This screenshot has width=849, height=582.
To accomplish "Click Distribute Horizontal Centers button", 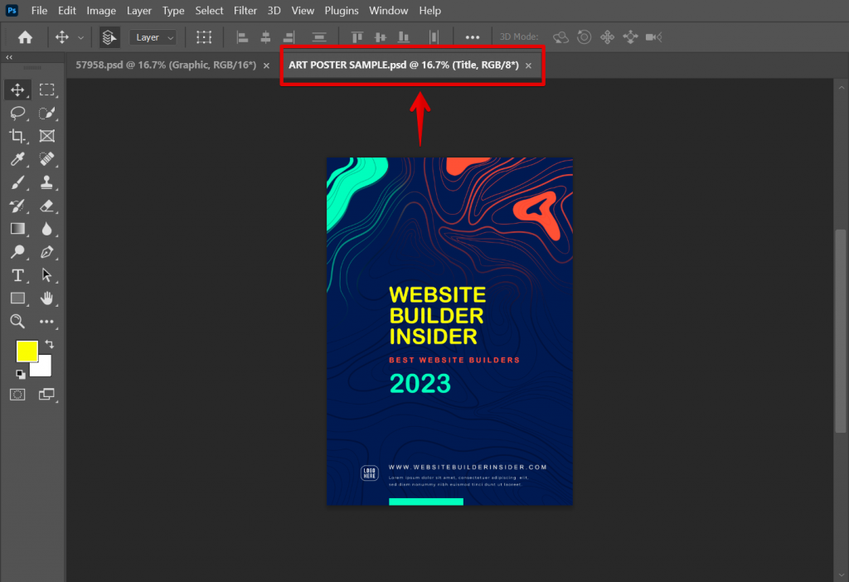I will 432,36.
